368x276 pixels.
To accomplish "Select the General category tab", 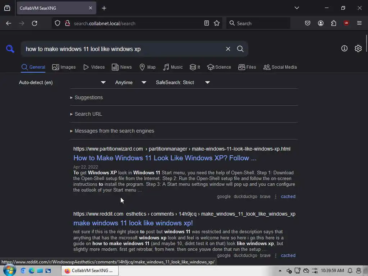I will click(33, 67).
